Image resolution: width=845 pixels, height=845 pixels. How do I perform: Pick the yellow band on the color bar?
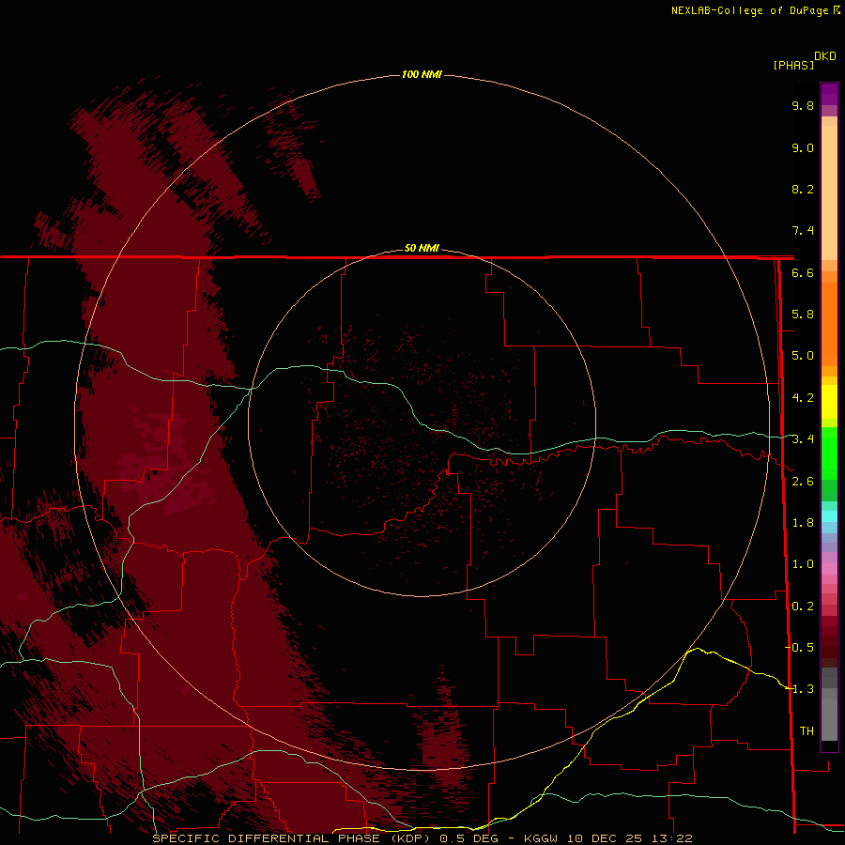pyautogui.click(x=829, y=402)
